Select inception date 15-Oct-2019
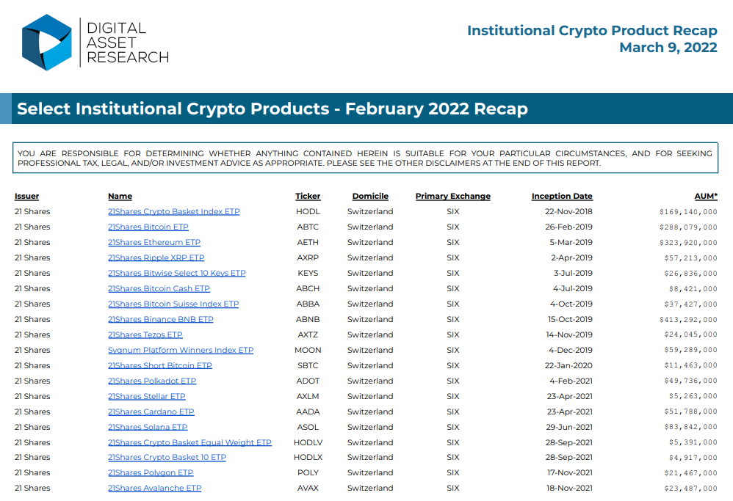The height and width of the screenshot is (501, 733). [x=570, y=319]
